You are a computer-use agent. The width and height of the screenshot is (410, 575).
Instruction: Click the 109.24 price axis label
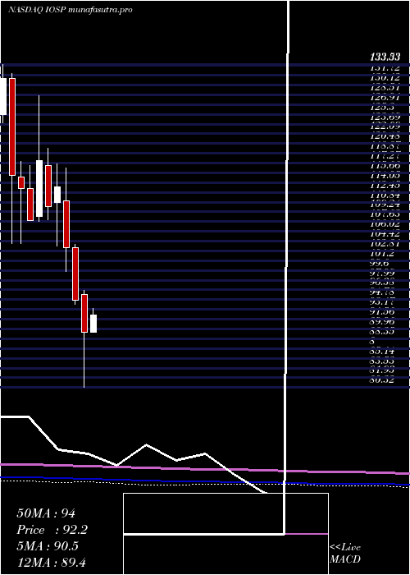[385, 205]
